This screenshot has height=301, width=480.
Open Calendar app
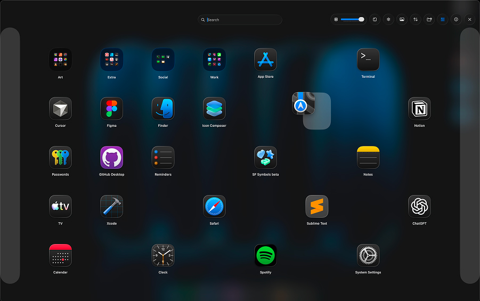[x=60, y=255]
